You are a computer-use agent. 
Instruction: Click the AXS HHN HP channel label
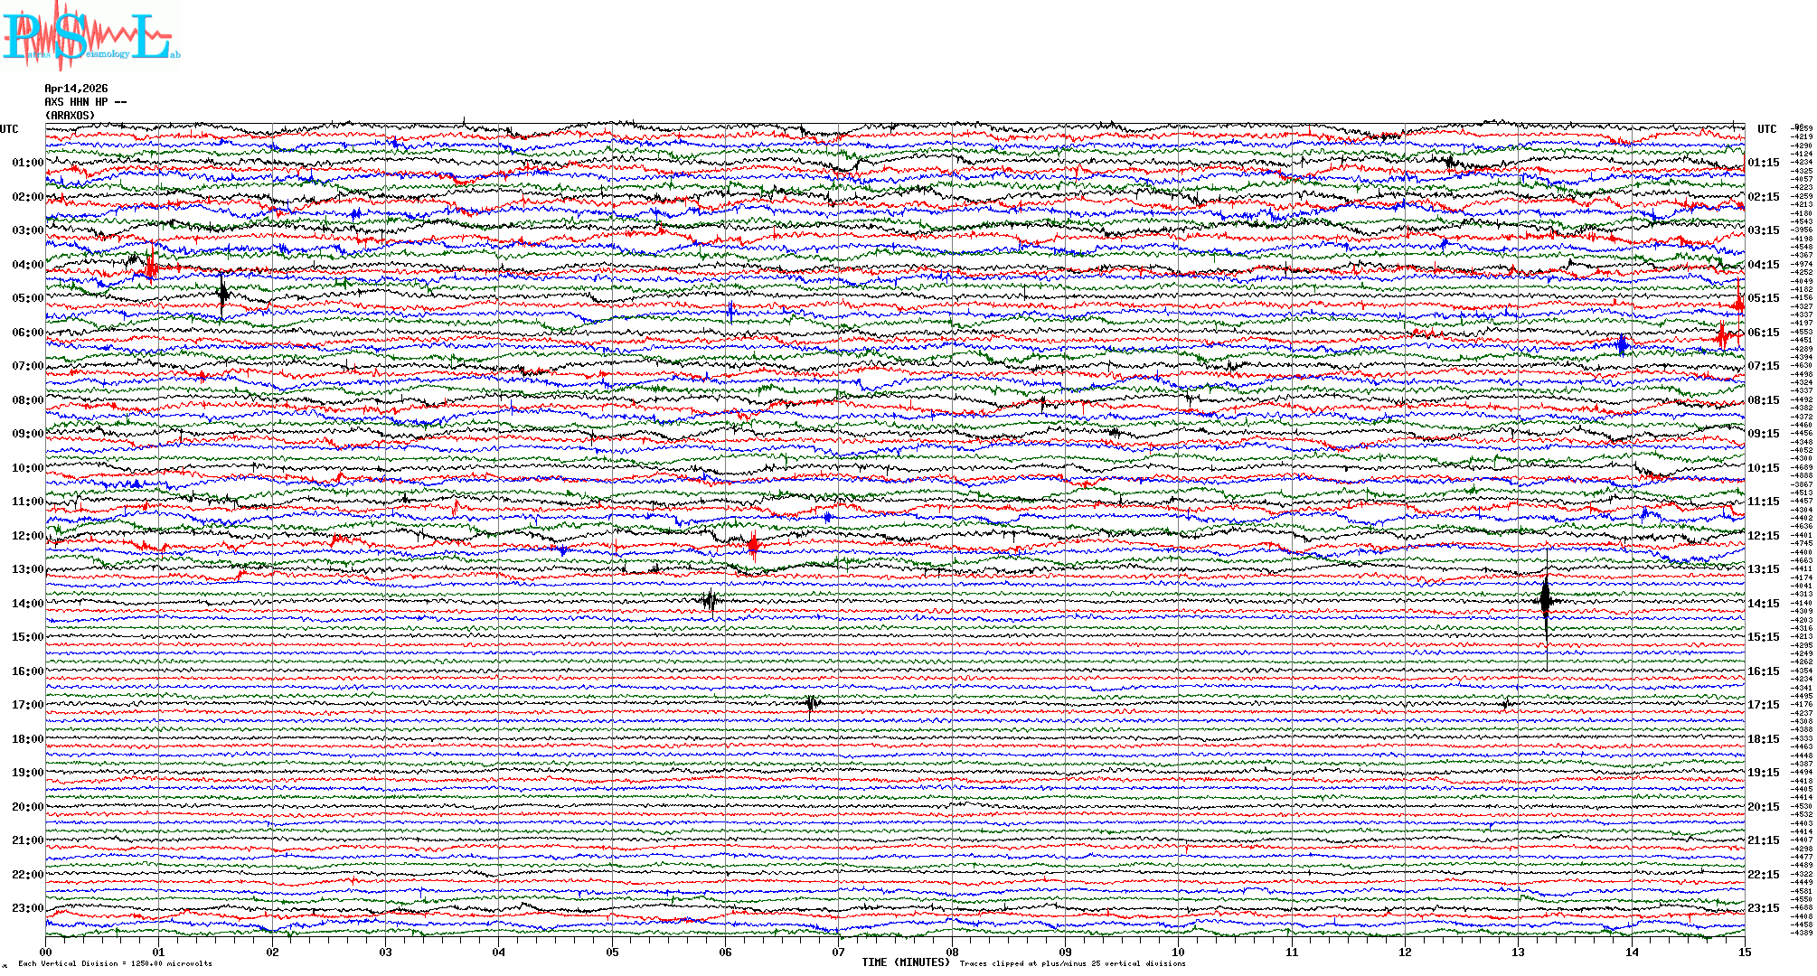(x=85, y=102)
